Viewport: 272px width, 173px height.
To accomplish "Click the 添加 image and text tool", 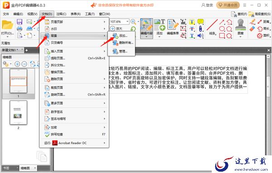I will (160, 27).
